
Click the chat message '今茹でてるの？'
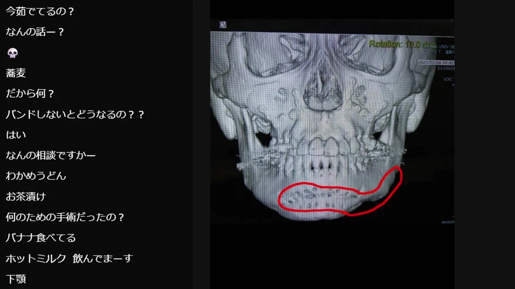[x=40, y=12]
